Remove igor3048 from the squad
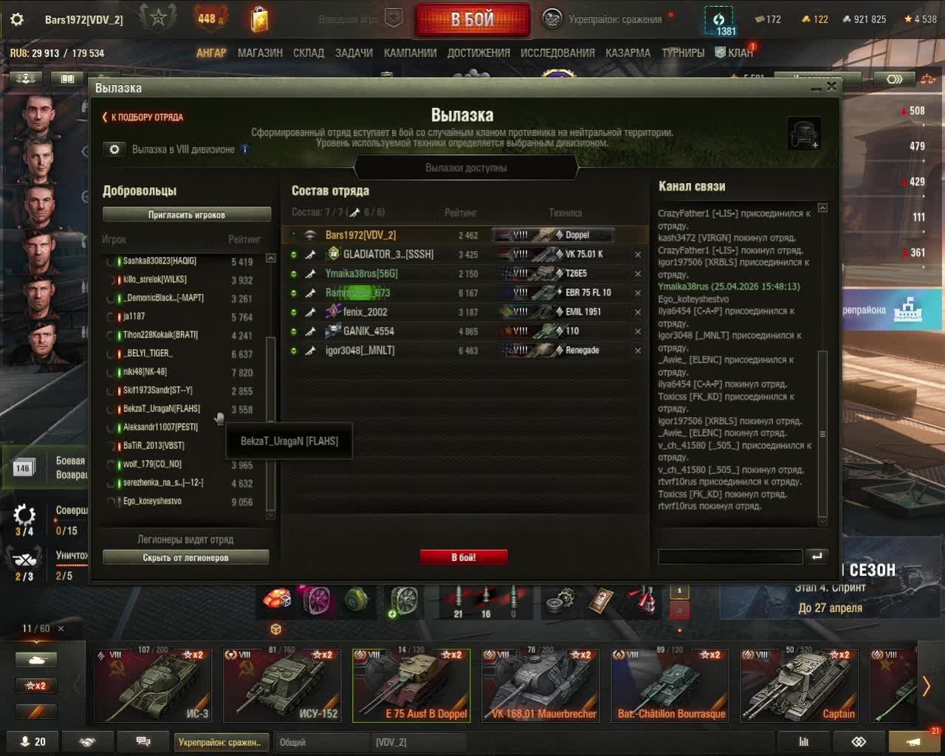Image resolution: width=945 pixels, height=756 pixels. [638, 351]
